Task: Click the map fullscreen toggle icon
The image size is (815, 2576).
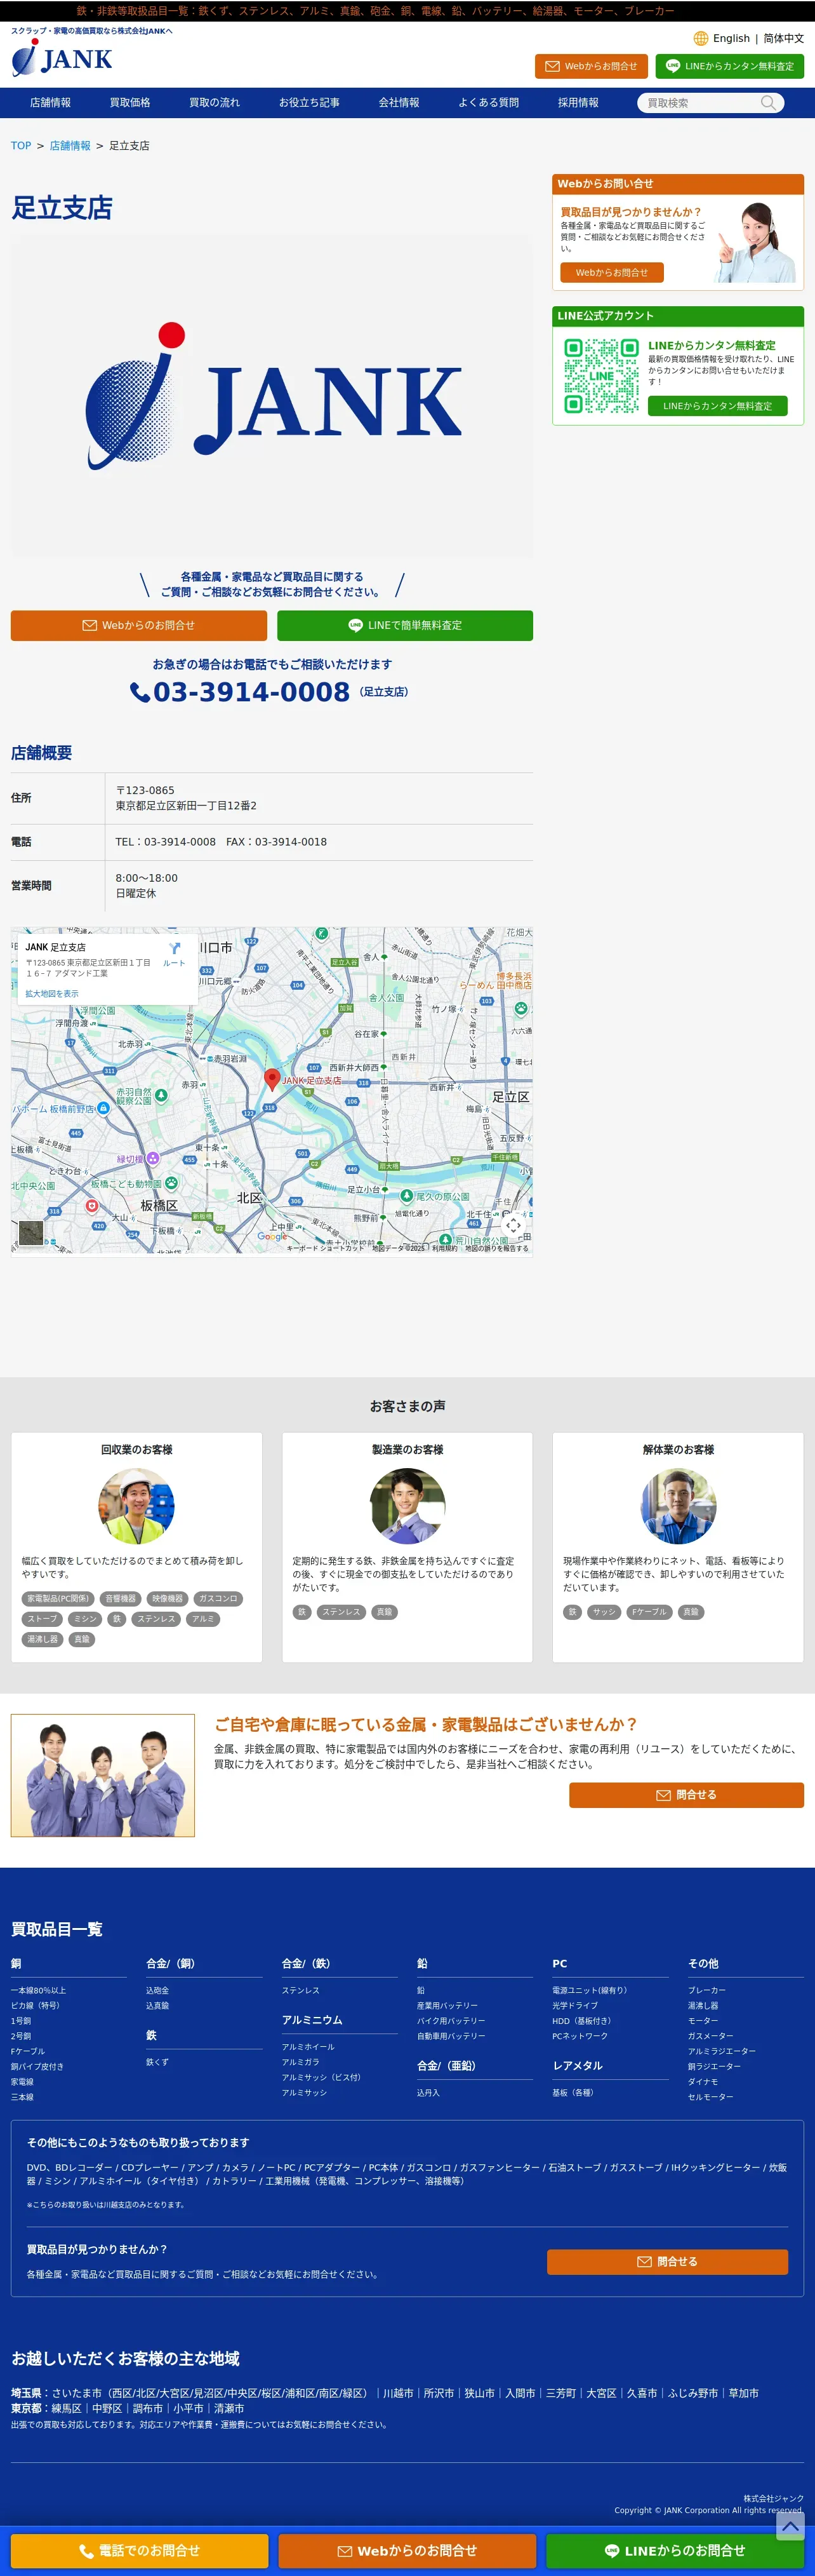Action: click(x=514, y=1225)
